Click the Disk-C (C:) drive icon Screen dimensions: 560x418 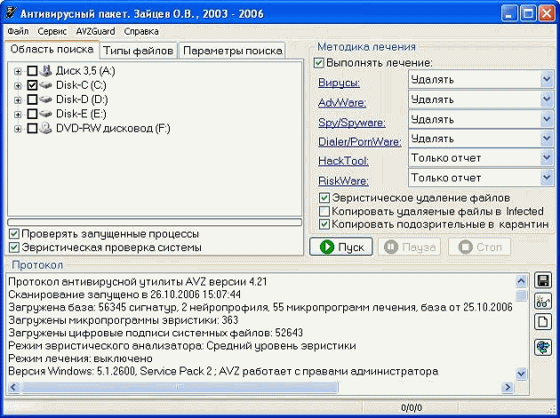45,85
